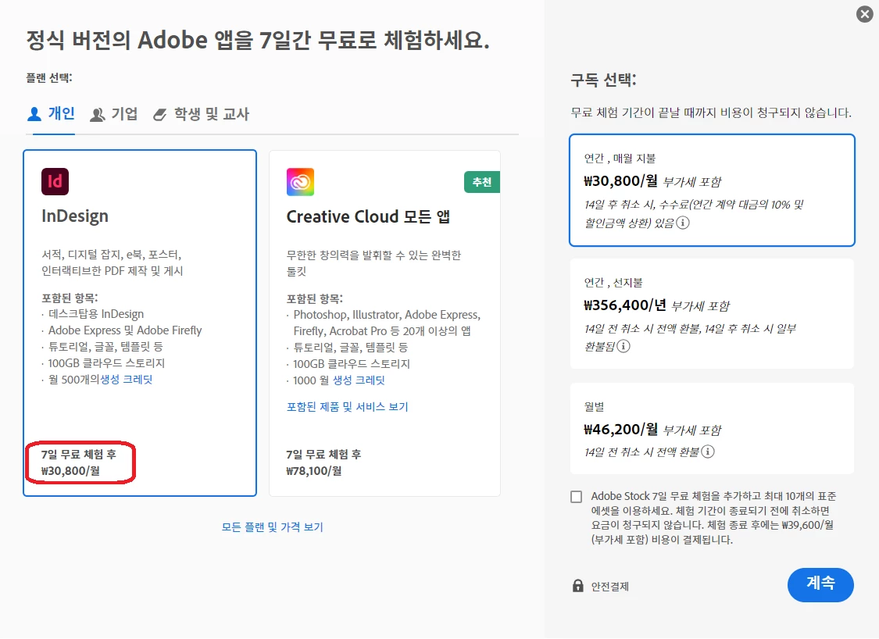Close the trial dialog with X icon

(x=864, y=14)
